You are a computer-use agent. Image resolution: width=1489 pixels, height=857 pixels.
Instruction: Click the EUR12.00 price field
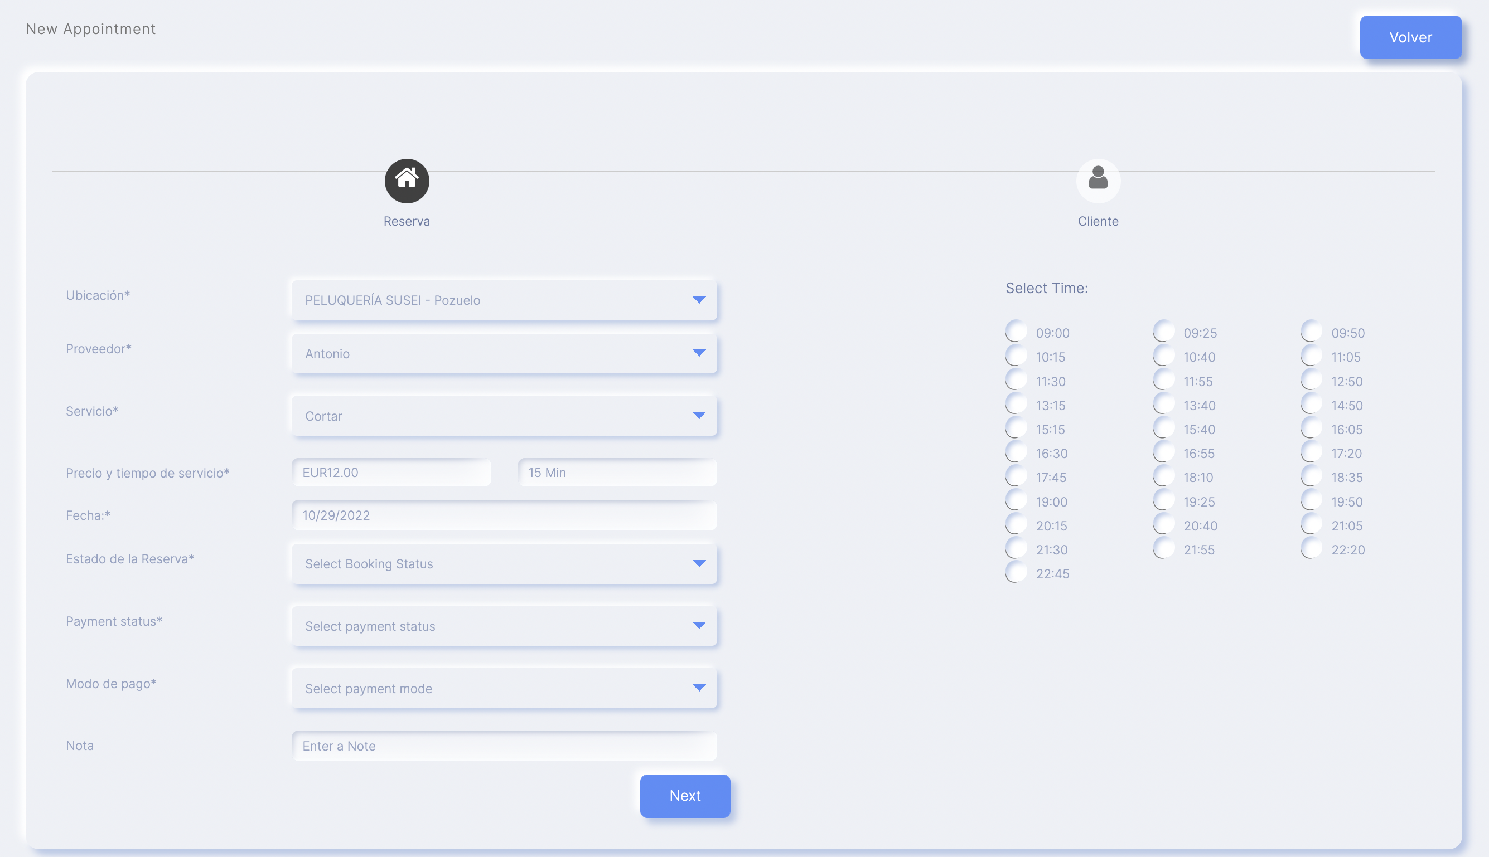[391, 472]
